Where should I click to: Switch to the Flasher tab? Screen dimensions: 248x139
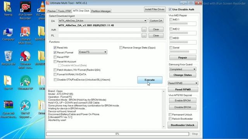(52, 11)
